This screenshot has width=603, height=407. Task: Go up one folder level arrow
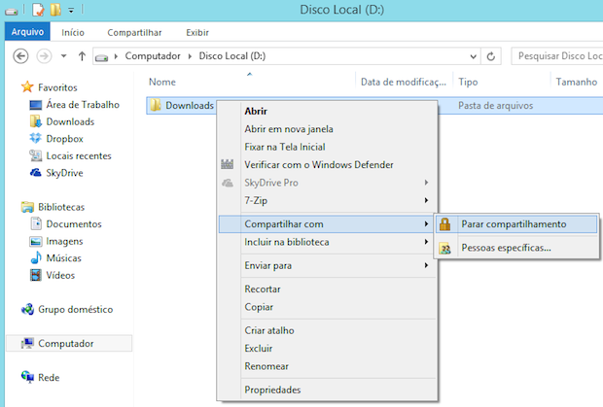point(81,56)
